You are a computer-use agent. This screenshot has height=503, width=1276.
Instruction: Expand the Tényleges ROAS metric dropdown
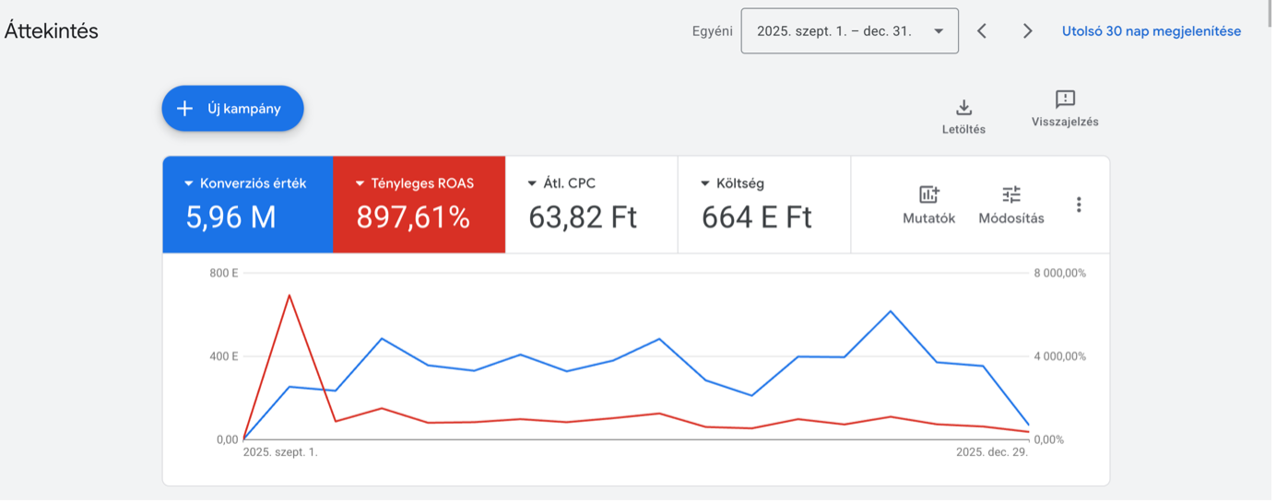click(360, 183)
